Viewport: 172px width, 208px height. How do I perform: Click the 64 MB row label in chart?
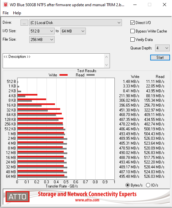point(11,176)
